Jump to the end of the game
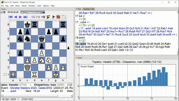179x101 pixels. (25, 17)
